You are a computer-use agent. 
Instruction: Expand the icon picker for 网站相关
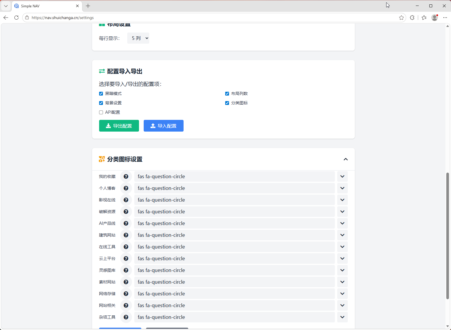(342, 305)
